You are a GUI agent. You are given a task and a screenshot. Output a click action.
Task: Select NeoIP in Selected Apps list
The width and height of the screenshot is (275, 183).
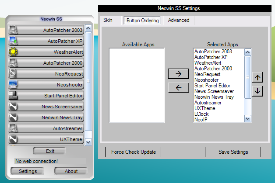click(x=219, y=120)
